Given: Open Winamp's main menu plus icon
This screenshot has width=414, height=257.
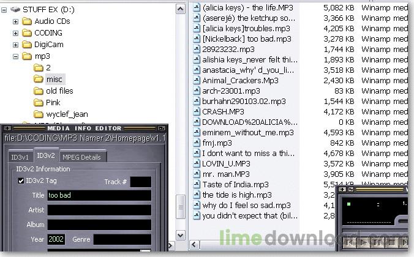Looking at the screenshot, I should click(x=342, y=189).
